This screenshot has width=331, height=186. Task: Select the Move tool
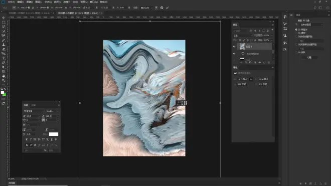tap(4, 18)
